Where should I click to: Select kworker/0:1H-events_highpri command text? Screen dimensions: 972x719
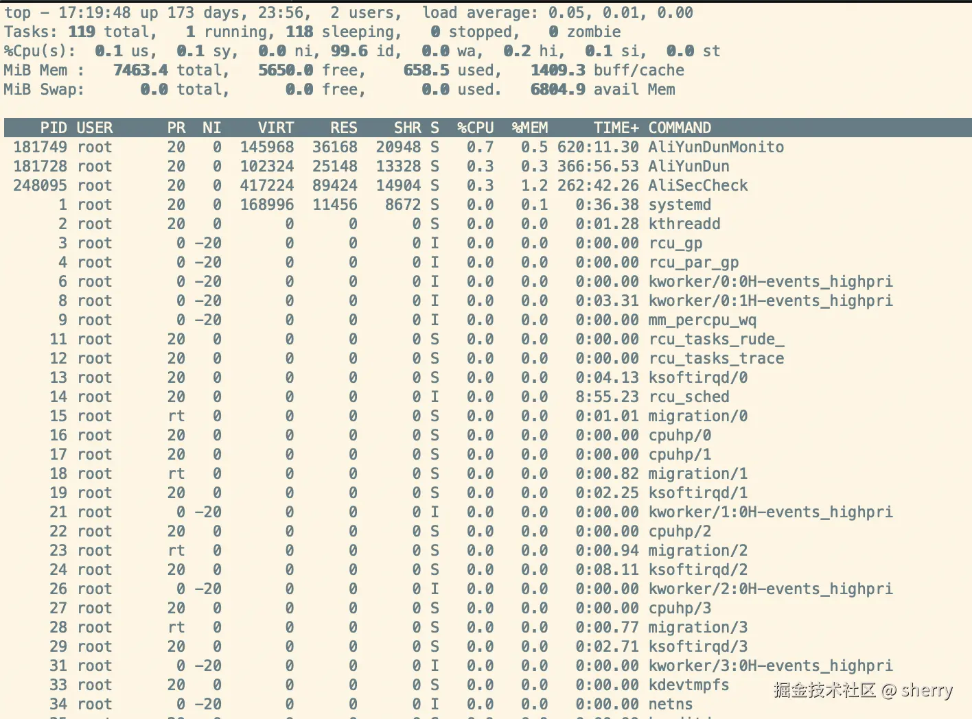tap(771, 300)
